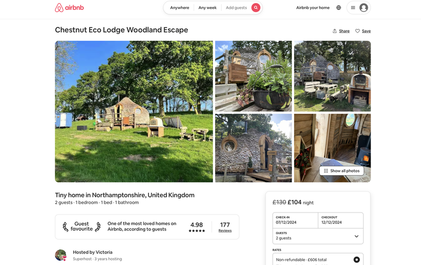Click the host Victoria's profile picture
Screen dimensions: 421x265
61,255
